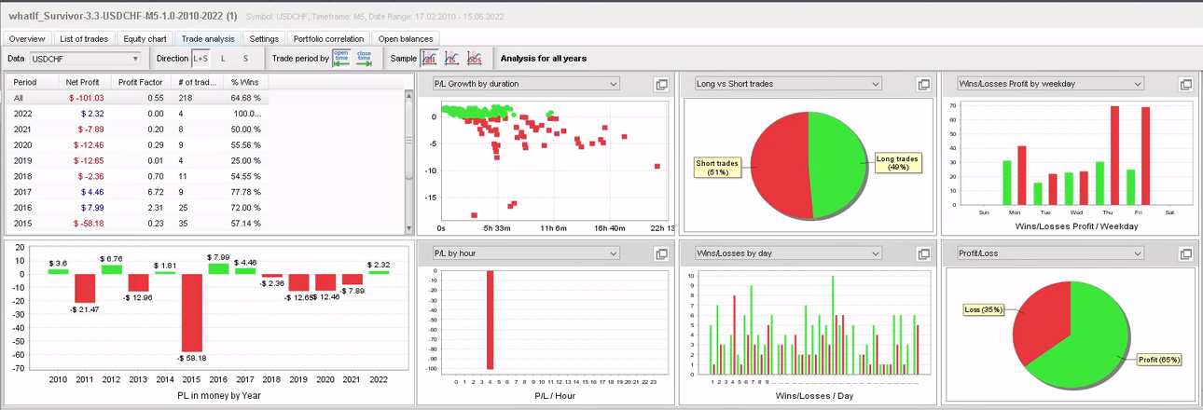The height and width of the screenshot is (410, 1203).
Task: Open the Profit/Loss chart dropdown
Action: tap(1050, 253)
